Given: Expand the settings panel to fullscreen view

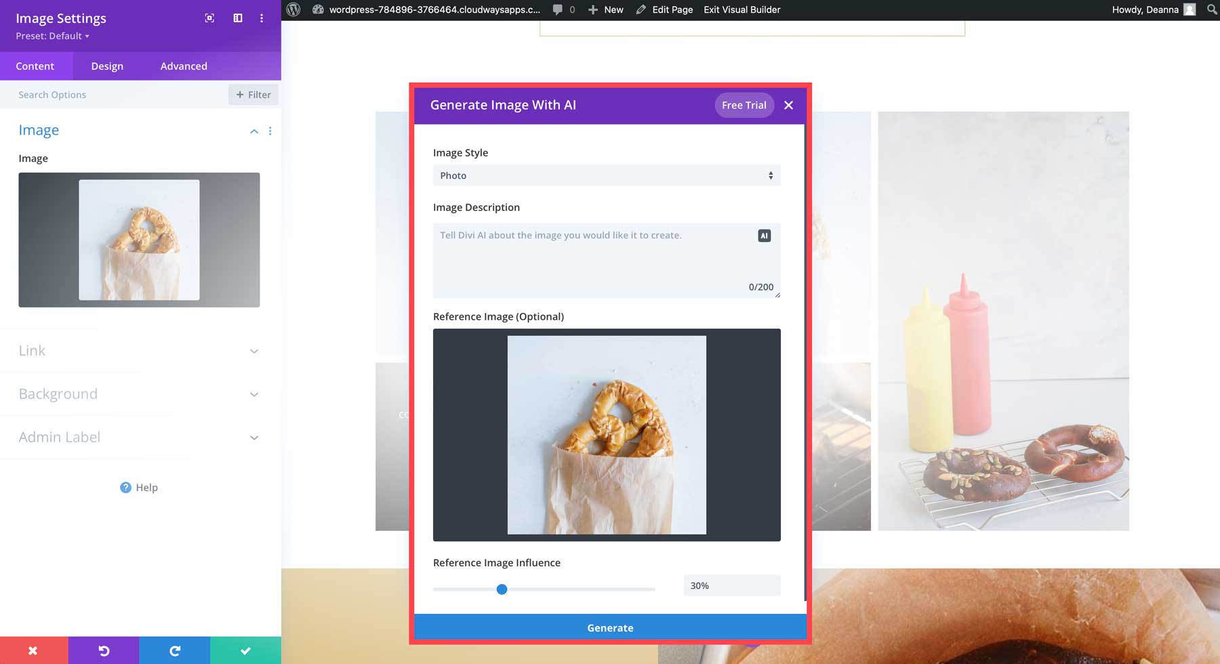Looking at the screenshot, I should (x=208, y=18).
